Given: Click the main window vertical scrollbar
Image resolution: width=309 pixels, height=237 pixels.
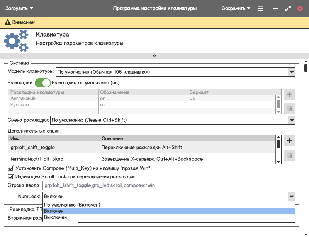Looking at the screenshot, I should pyautogui.click(x=306, y=68).
